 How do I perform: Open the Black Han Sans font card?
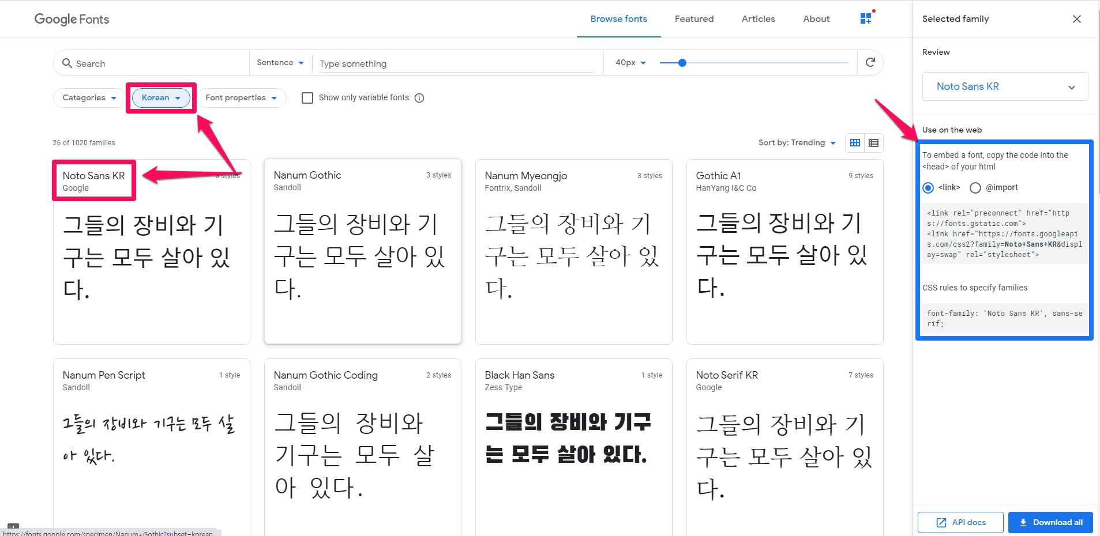pyautogui.click(x=573, y=447)
